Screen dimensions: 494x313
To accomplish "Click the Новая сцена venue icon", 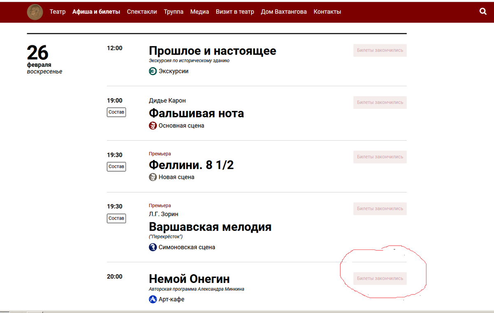I will [153, 177].
